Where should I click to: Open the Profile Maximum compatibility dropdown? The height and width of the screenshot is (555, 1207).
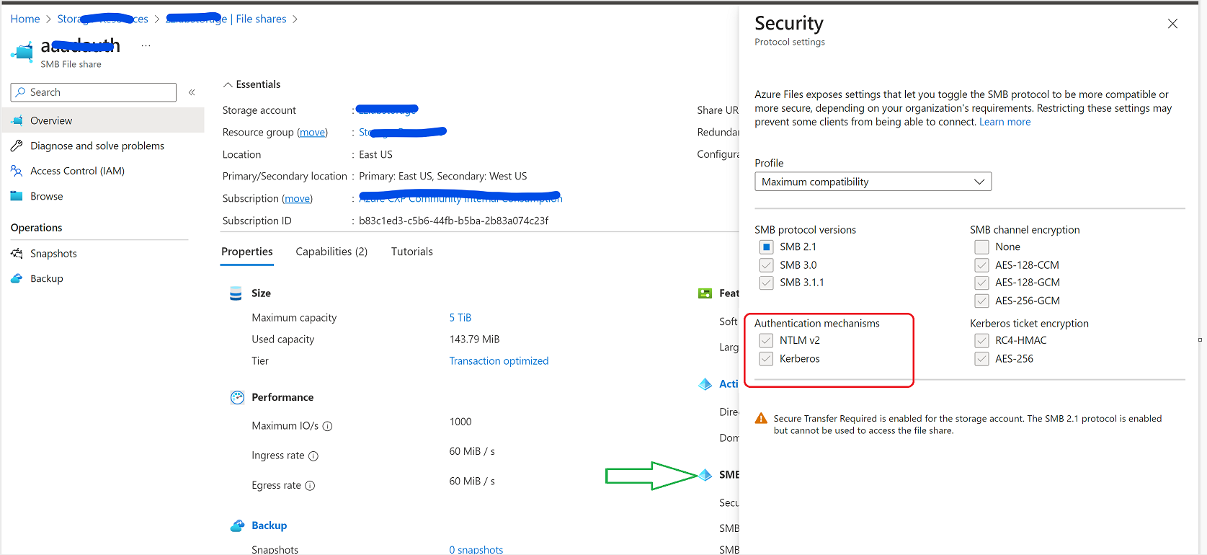point(873,182)
